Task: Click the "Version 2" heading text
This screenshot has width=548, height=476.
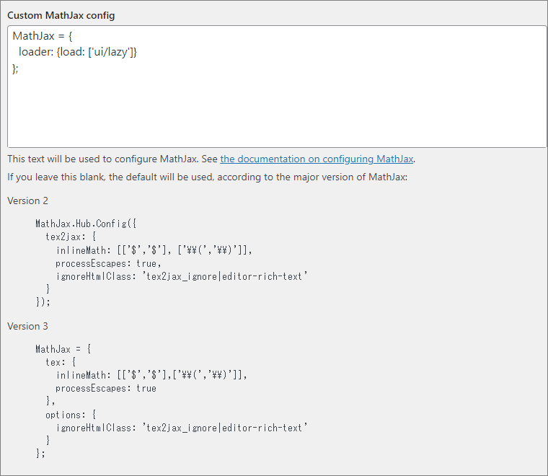Action: point(27,200)
